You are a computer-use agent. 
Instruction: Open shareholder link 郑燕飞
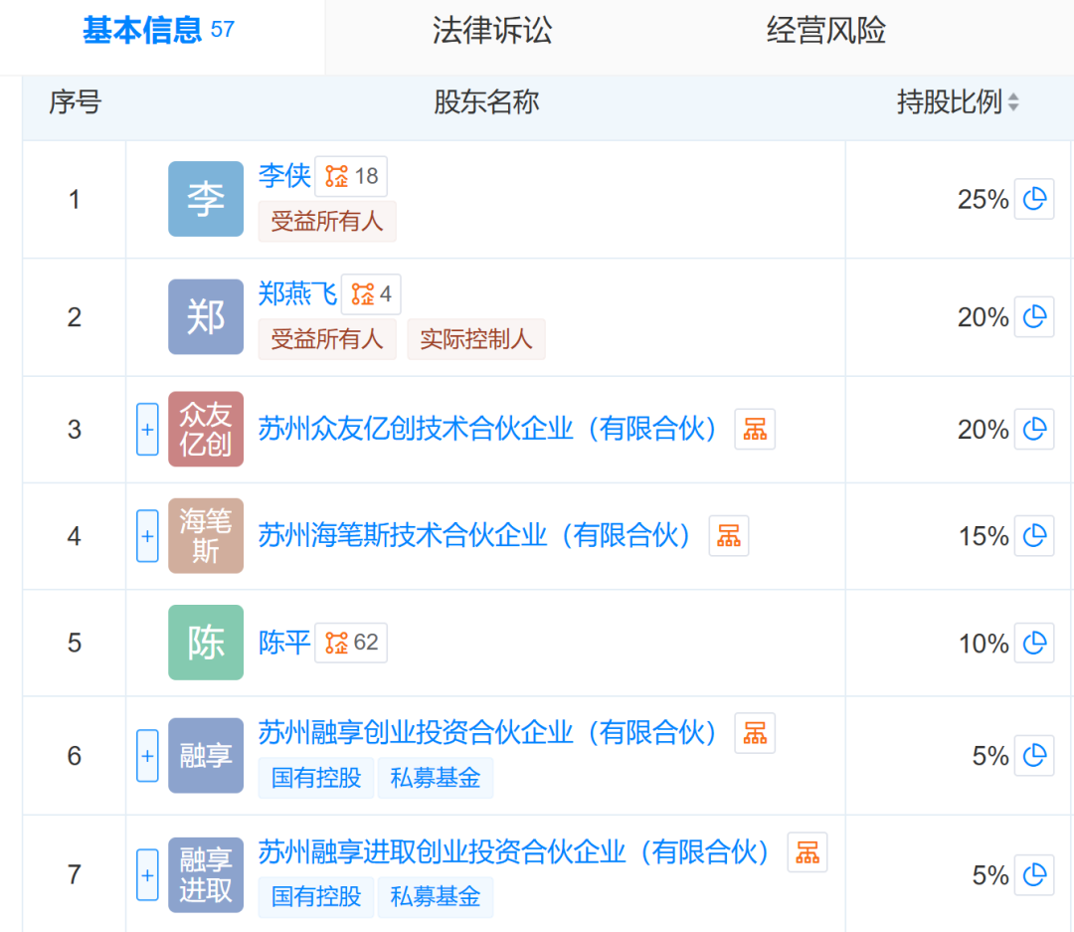point(297,294)
